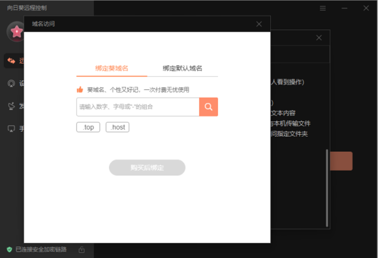378x258 pixels.
Task: Select the .top domain suffix
Action: 88,127
